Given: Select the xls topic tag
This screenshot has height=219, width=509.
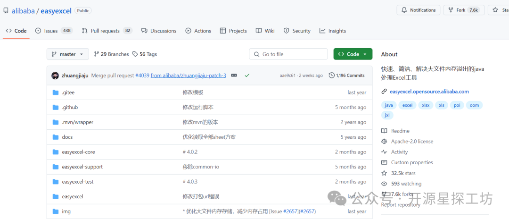Looking at the screenshot, I should 442,105.
